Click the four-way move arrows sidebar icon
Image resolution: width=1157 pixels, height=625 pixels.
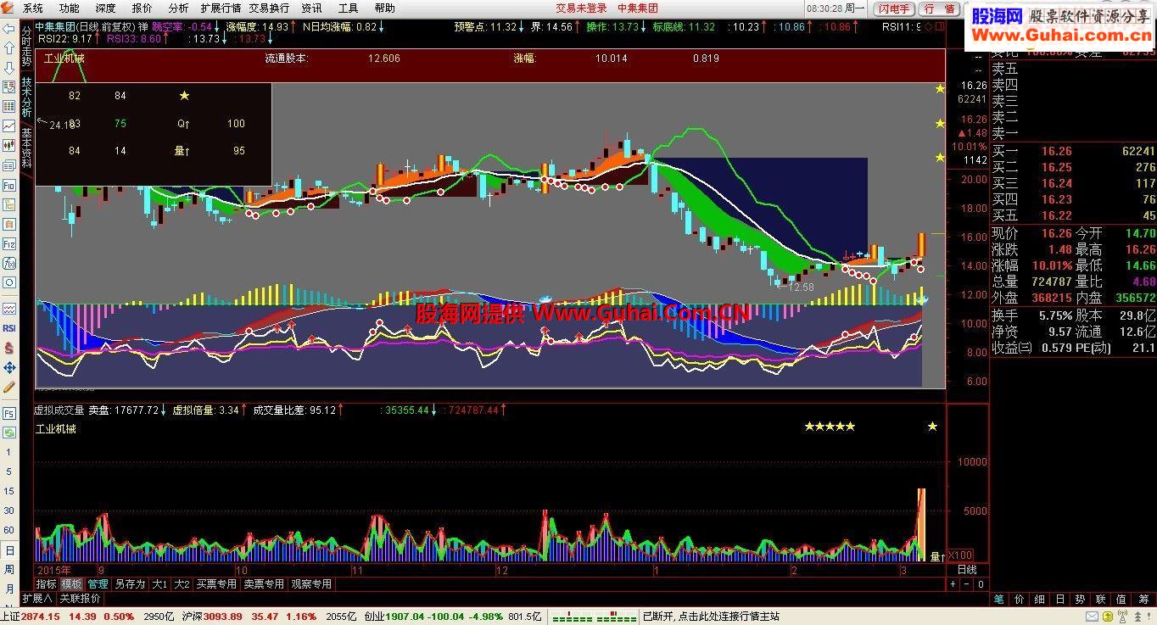pyautogui.click(x=9, y=367)
